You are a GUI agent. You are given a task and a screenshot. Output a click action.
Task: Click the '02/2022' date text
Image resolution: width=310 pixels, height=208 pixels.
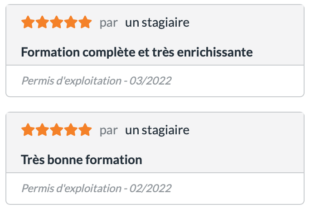tap(150, 188)
